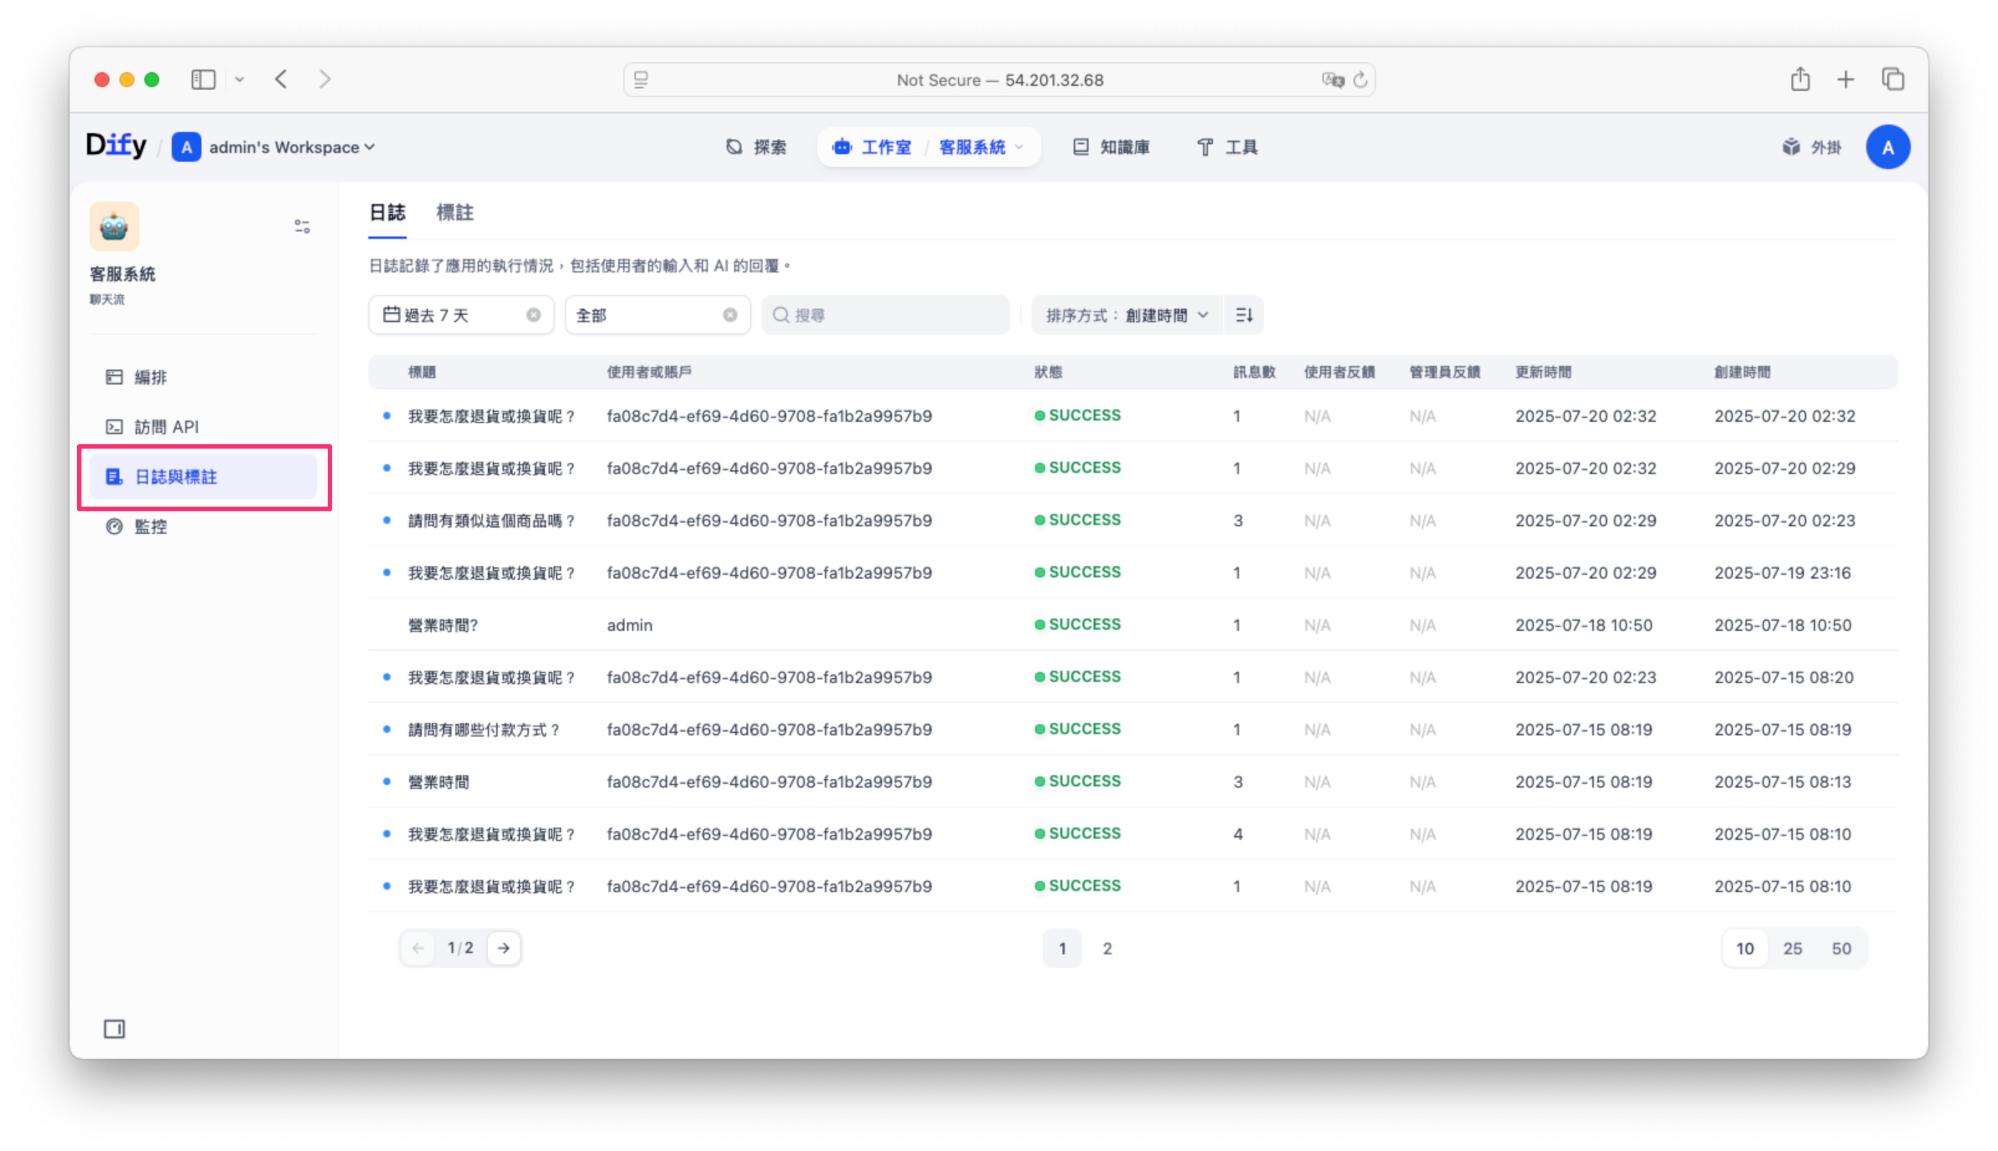Go to the 編排 orchestration page
The width and height of the screenshot is (1998, 1151).
click(150, 377)
